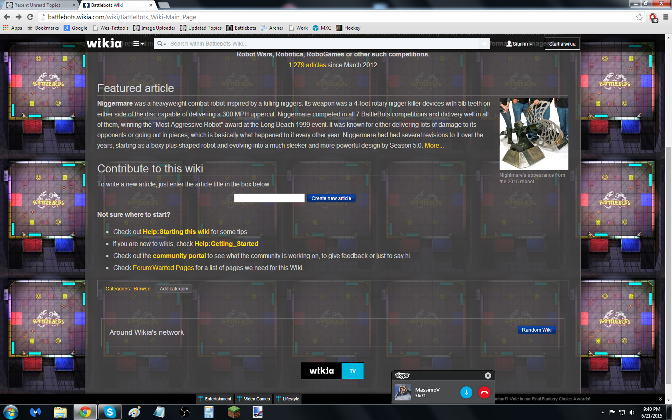672x420 pixels.
Task: Open the Minecraft block taskbar icon
Action: (x=234, y=412)
